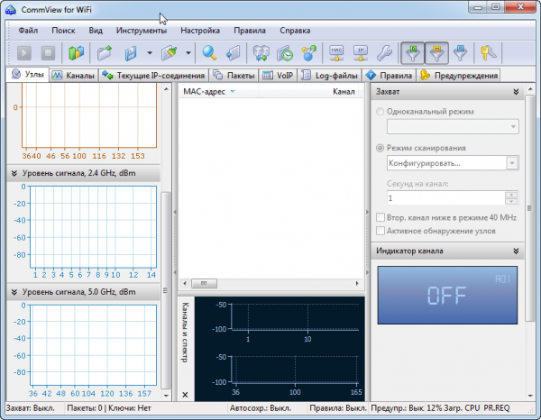Select Одноканальный режим radio button

click(x=380, y=112)
